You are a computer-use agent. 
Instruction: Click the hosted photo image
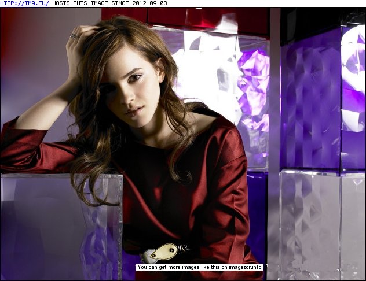[183, 144]
